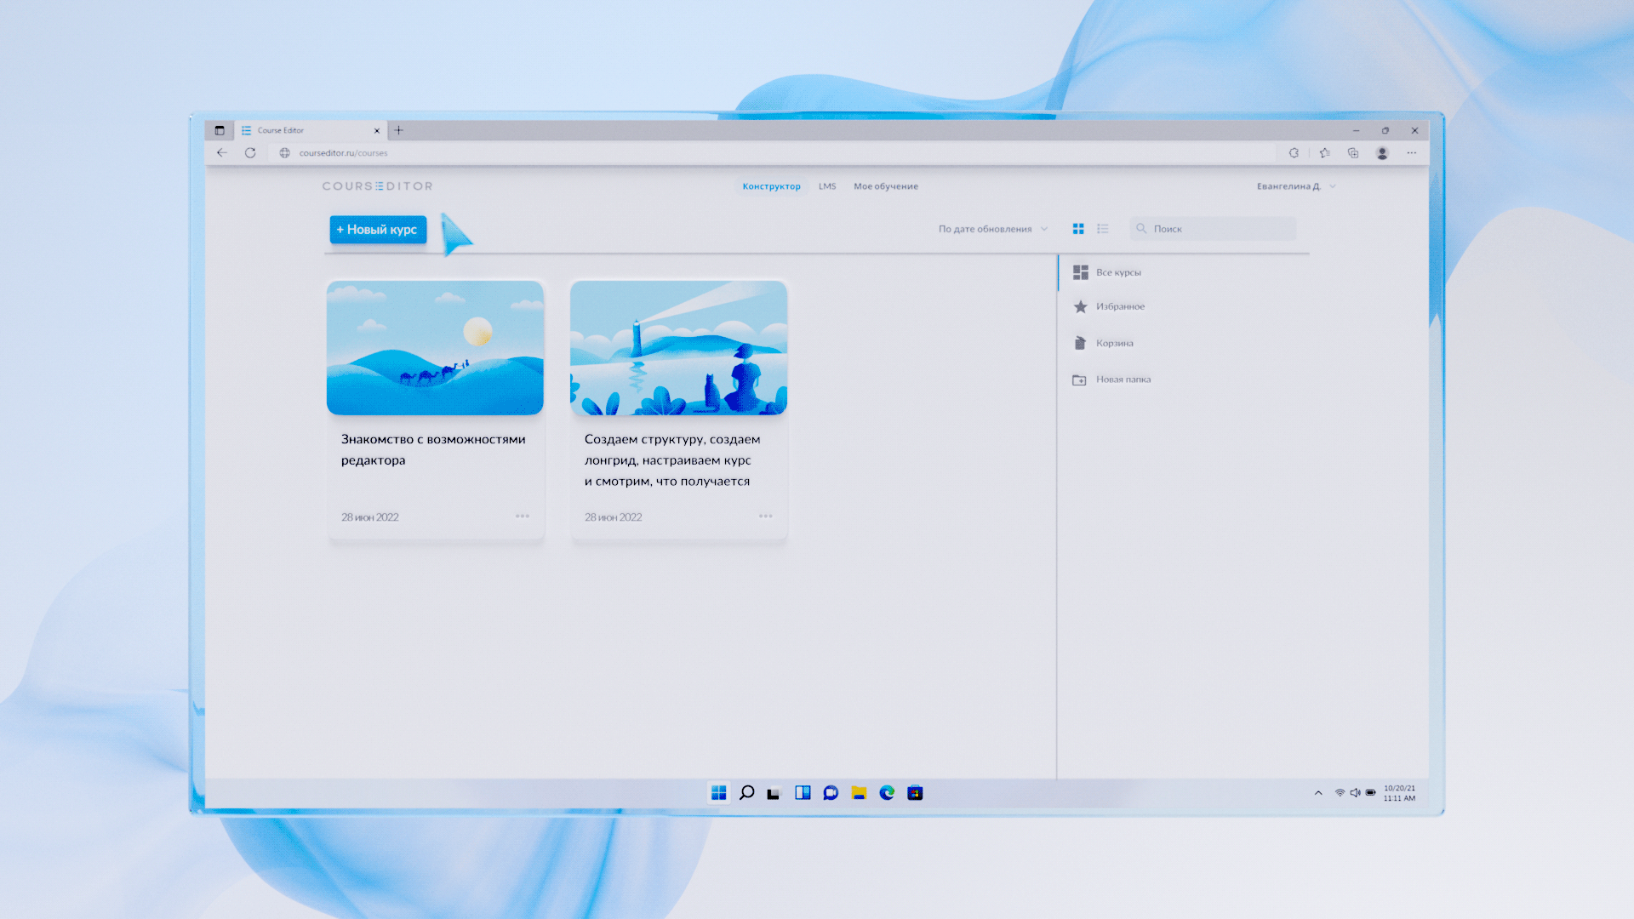Click the Поиск search field
The image size is (1634, 919).
click(1219, 229)
